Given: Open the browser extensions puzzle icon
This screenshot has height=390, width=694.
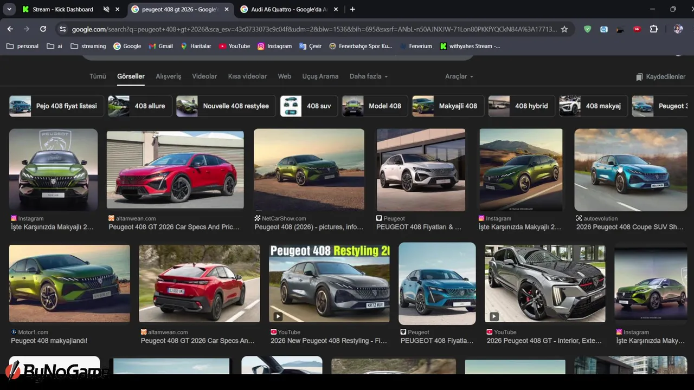Looking at the screenshot, I should click(x=653, y=29).
